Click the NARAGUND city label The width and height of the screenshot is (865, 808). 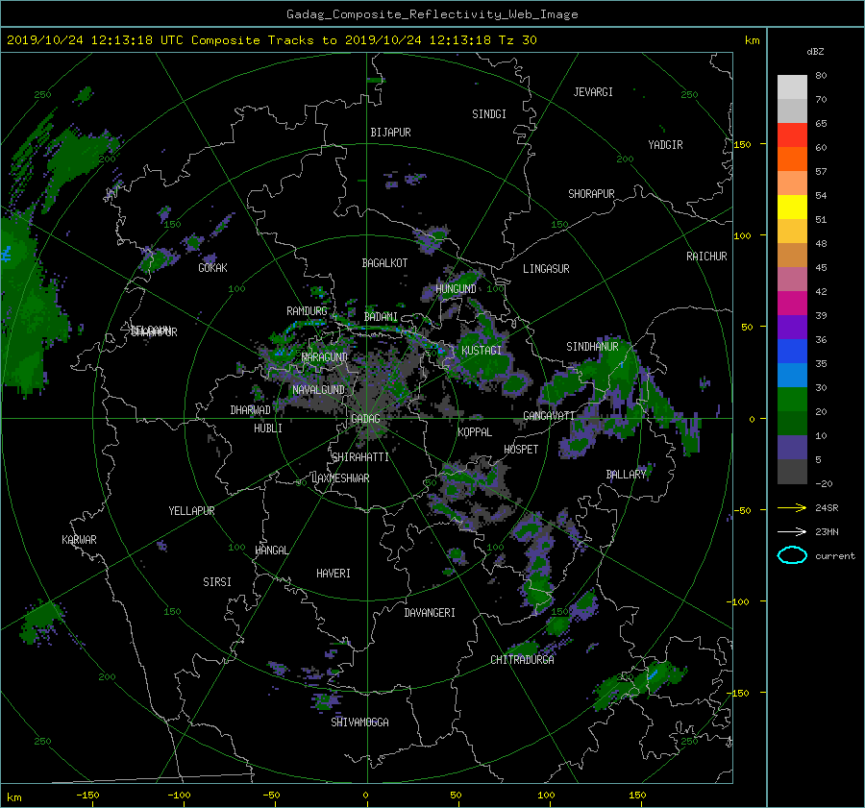coord(325,357)
